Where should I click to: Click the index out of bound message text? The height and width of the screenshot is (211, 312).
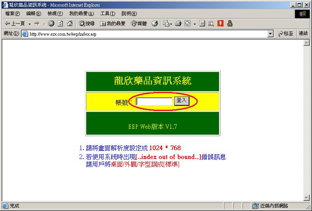168,157
